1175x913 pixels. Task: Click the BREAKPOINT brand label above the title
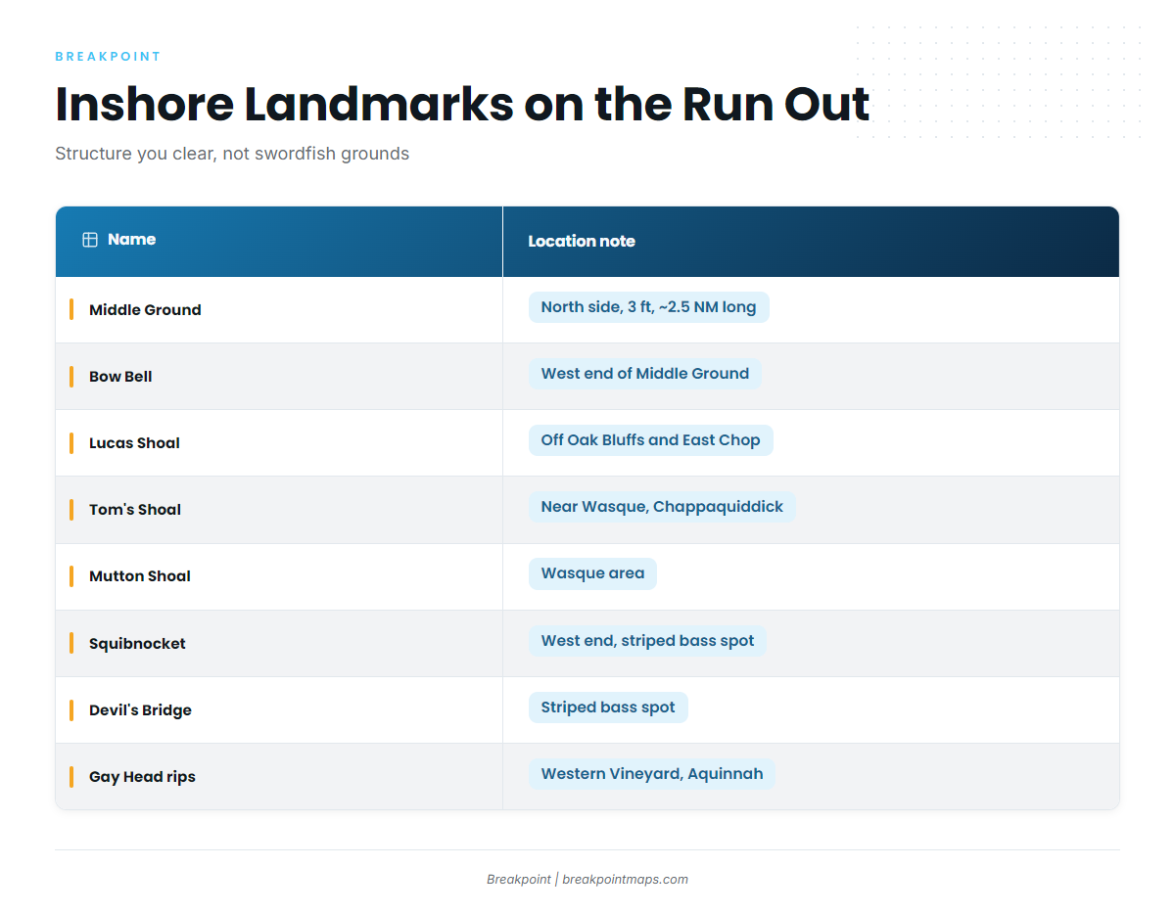coord(108,57)
